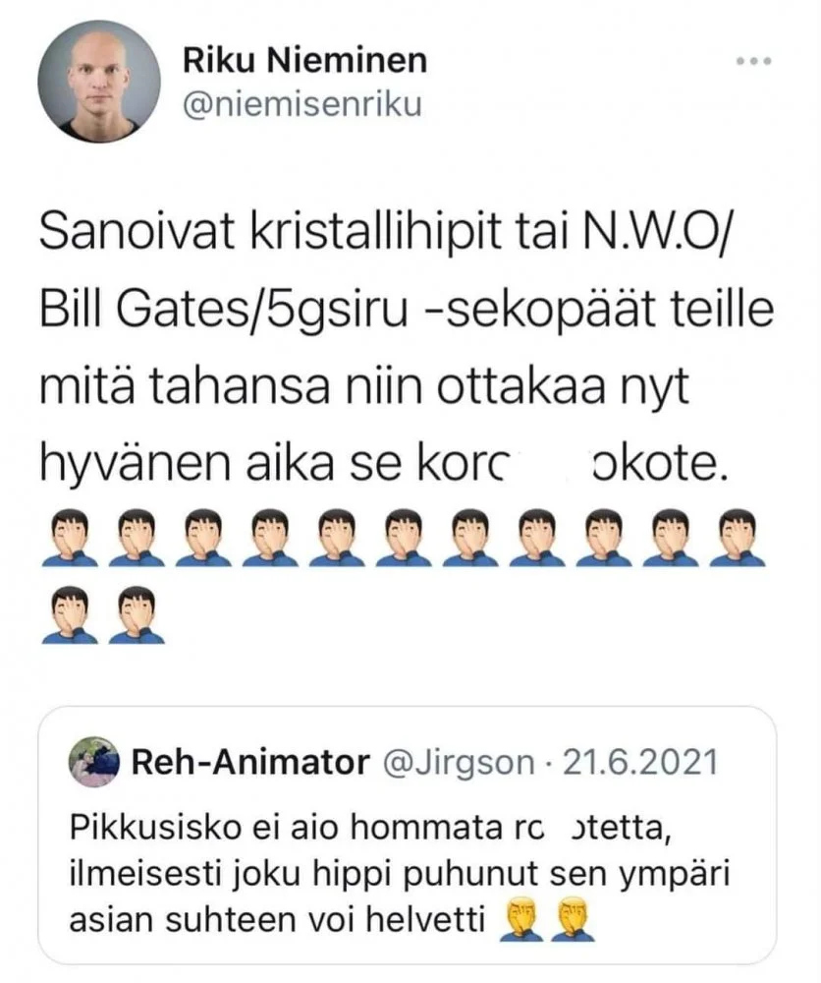This screenshot has width=821, height=983.
Task: Click the second facepalm emoji in the second row
Action: pyautogui.click(x=137, y=615)
